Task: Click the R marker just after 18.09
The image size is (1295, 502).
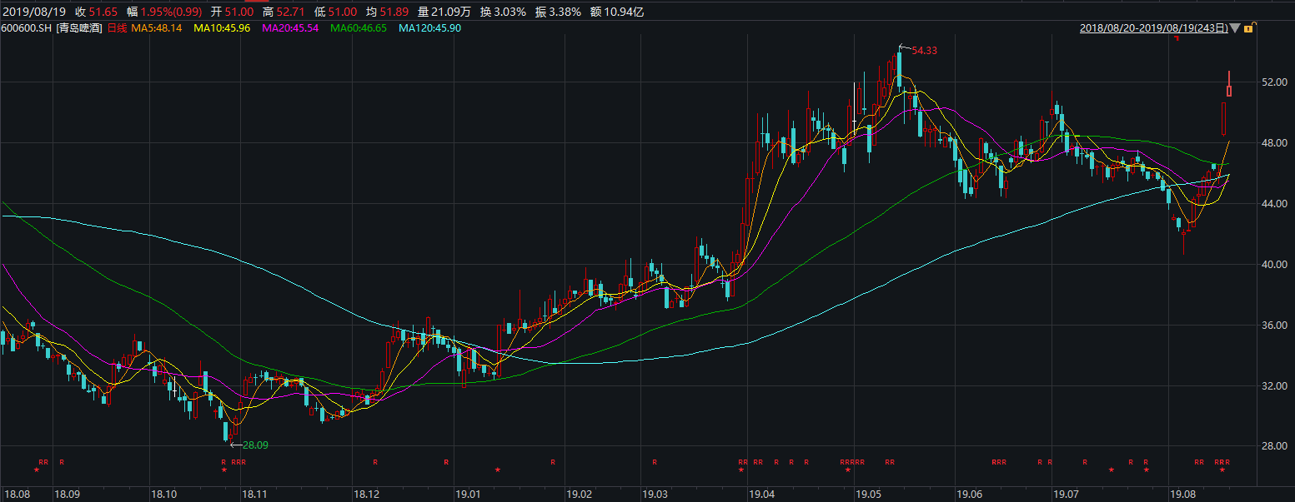Action: [x=61, y=461]
